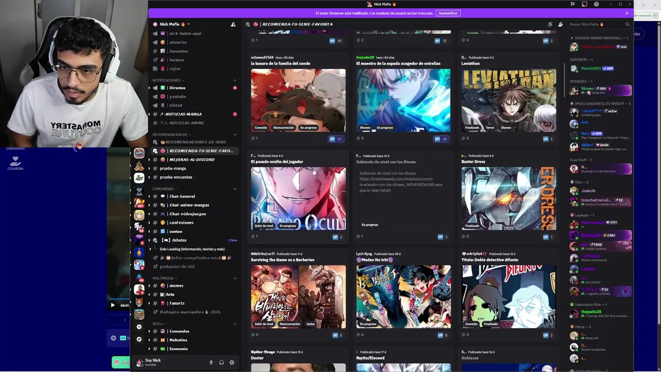The height and width of the screenshot is (372, 661).
Task: Add a channel to RECOMENDACION DE with plus
Action: [x=235, y=134]
